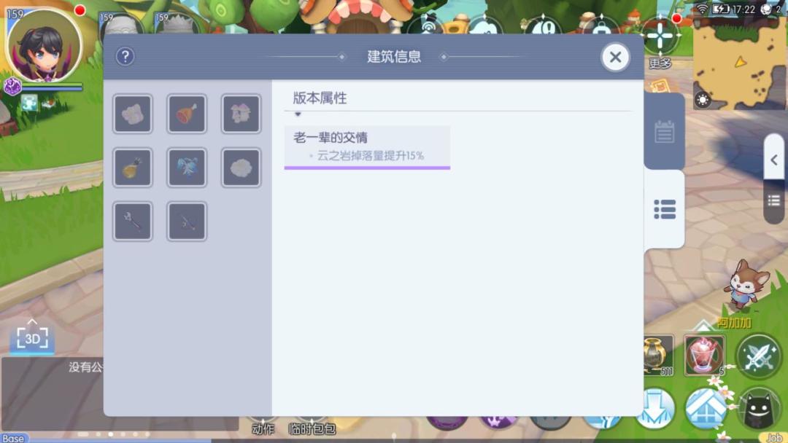
Task: Click the Base label at bottom left
Action: [13, 438]
